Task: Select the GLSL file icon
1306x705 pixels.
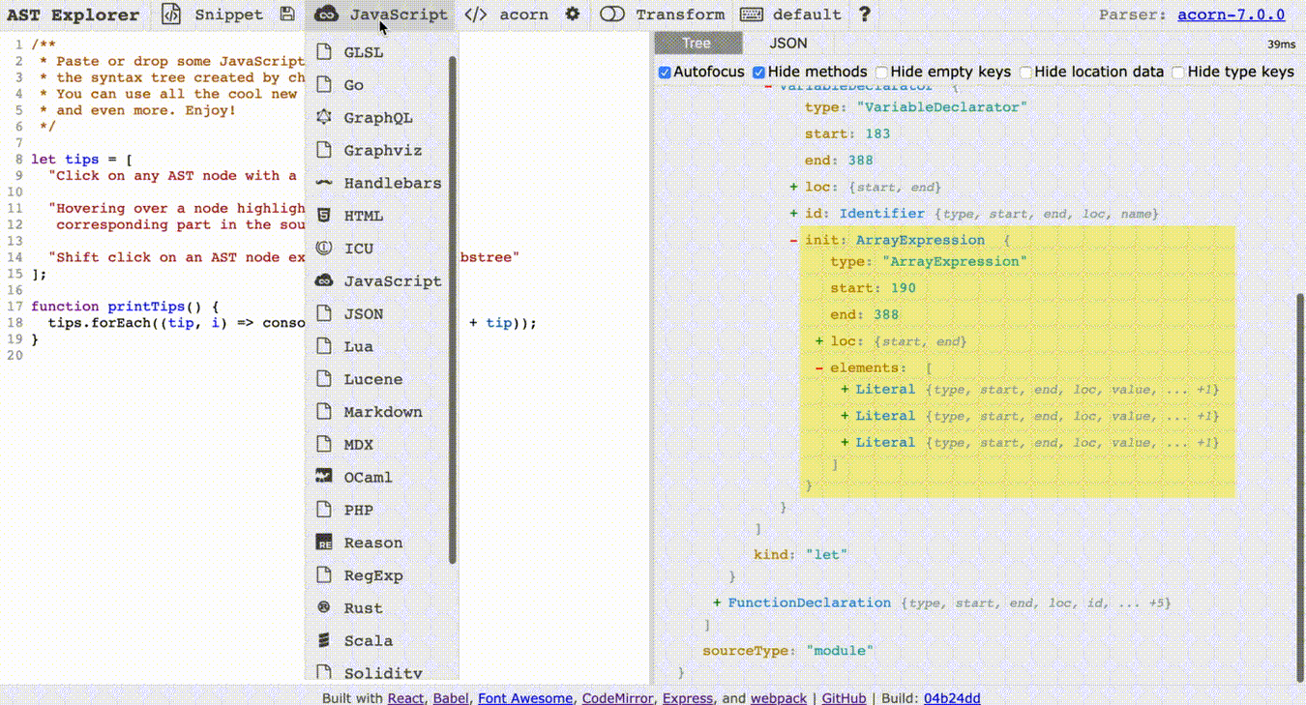Action: click(x=324, y=52)
